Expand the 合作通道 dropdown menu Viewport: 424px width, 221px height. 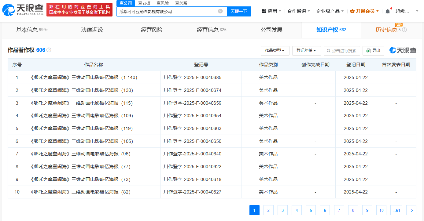pyautogui.click(x=297, y=10)
